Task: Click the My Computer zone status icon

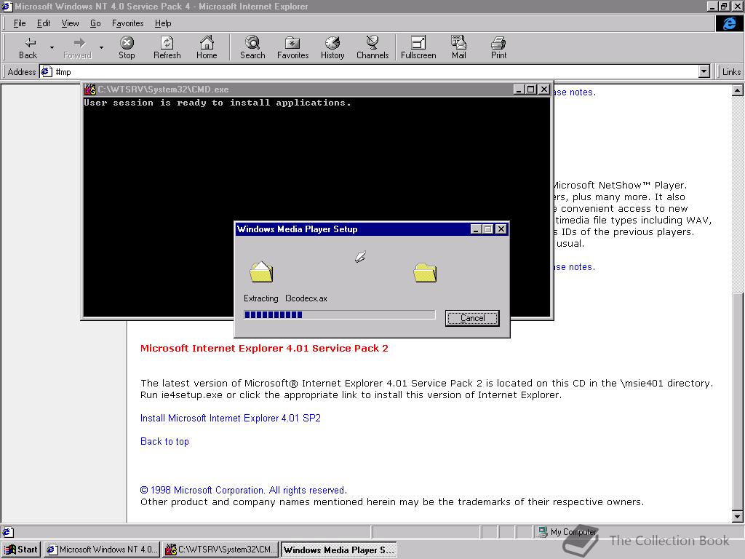Action: pos(542,532)
